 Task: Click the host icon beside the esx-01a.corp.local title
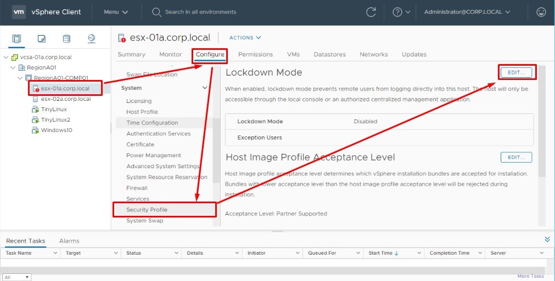coord(122,38)
